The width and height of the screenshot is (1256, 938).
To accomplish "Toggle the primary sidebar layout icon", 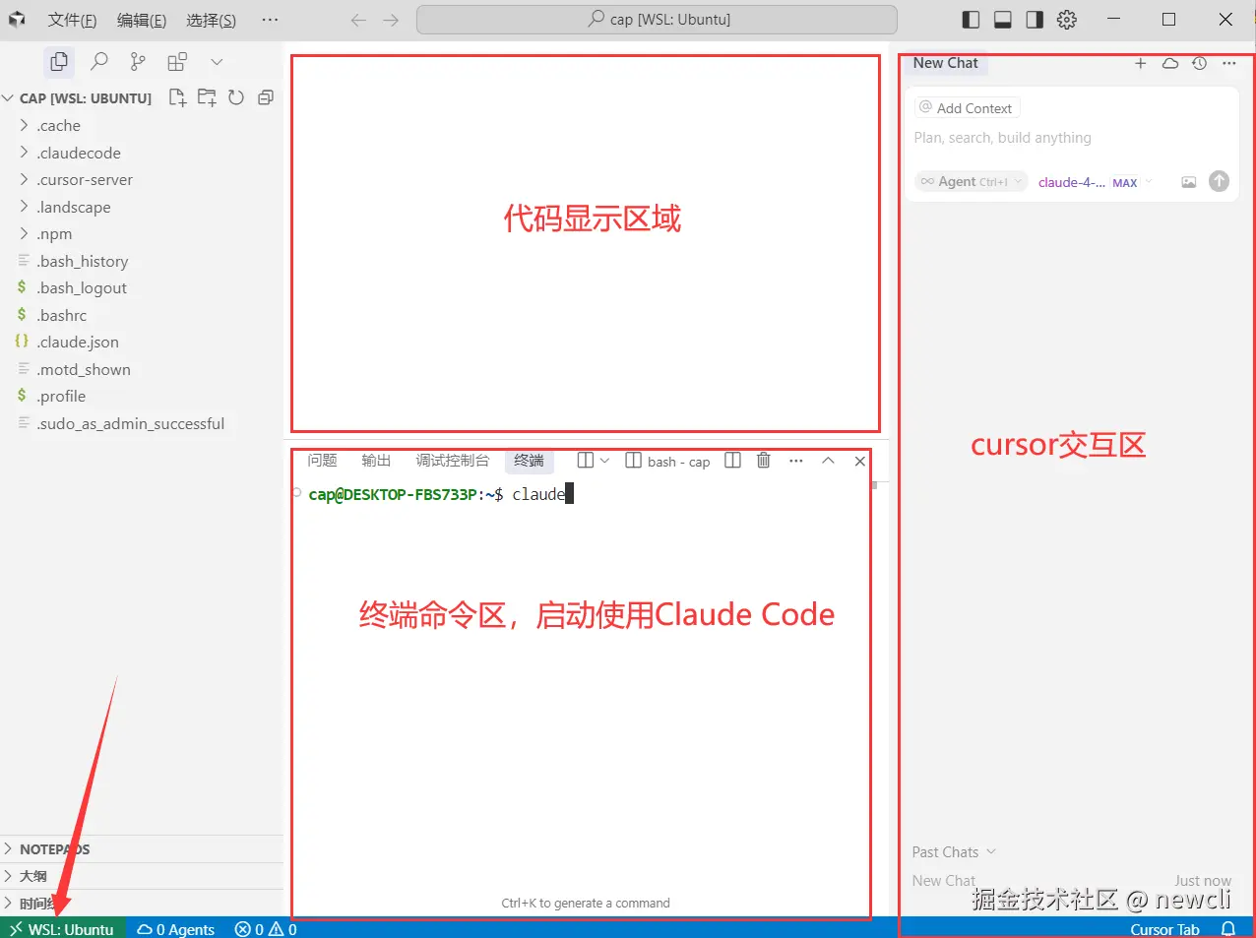I will (x=971, y=20).
